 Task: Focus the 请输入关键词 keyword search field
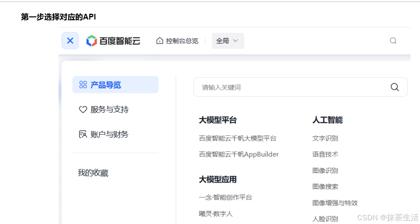coord(301,87)
